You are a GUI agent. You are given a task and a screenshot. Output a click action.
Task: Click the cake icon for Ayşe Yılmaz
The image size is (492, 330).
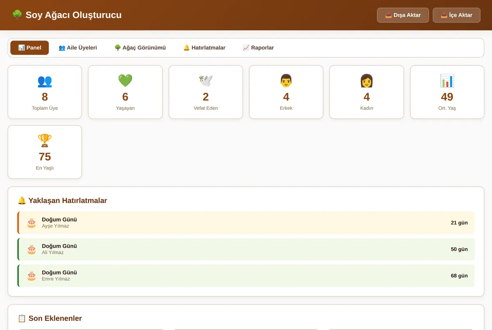point(32,223)
